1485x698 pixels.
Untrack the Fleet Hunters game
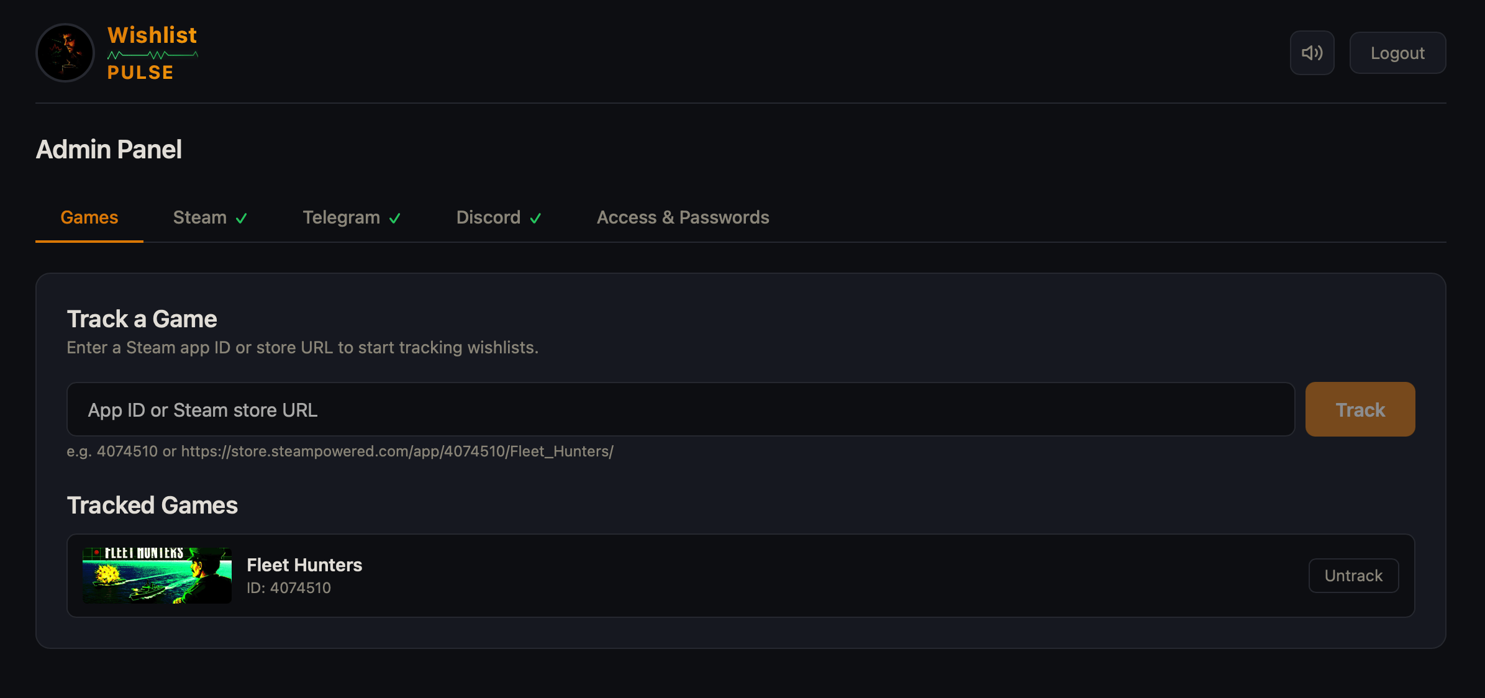1353,576
